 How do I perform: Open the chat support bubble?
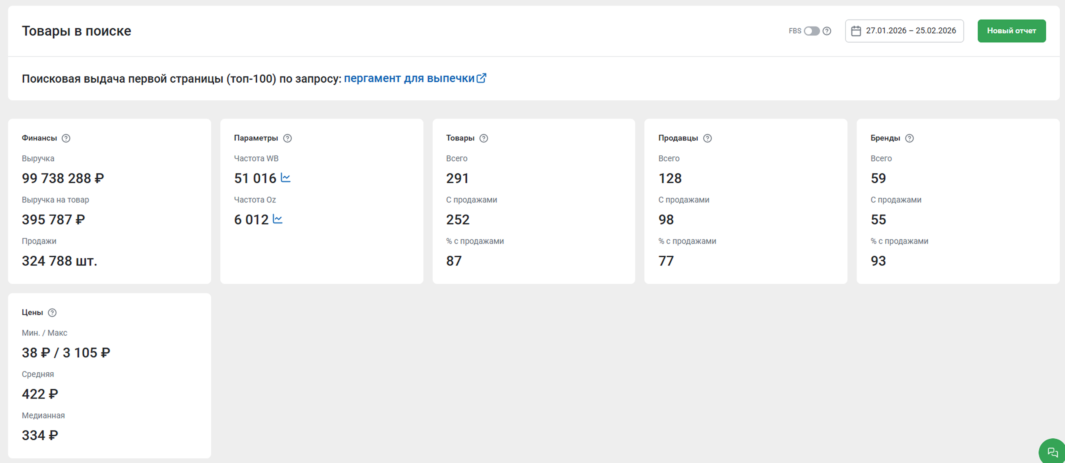[1053, 452]
